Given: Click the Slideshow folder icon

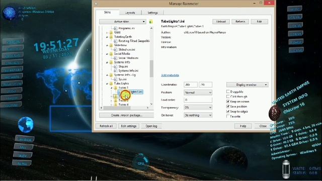Looking at the screenshot, I should tap(111, 45).
